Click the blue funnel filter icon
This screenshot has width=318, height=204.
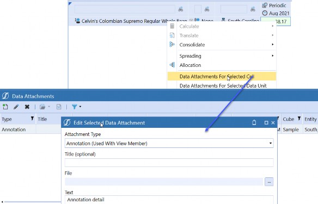point(75,107)
